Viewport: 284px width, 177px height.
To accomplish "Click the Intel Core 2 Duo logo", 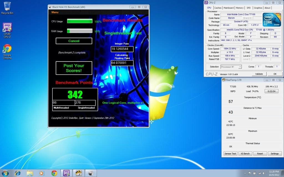I will (272, 20).
